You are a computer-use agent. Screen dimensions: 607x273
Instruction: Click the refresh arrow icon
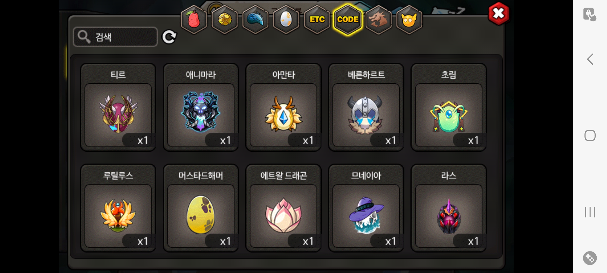pos(169,37)
